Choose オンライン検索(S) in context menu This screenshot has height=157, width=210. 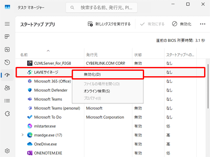[x=108, y=91]
